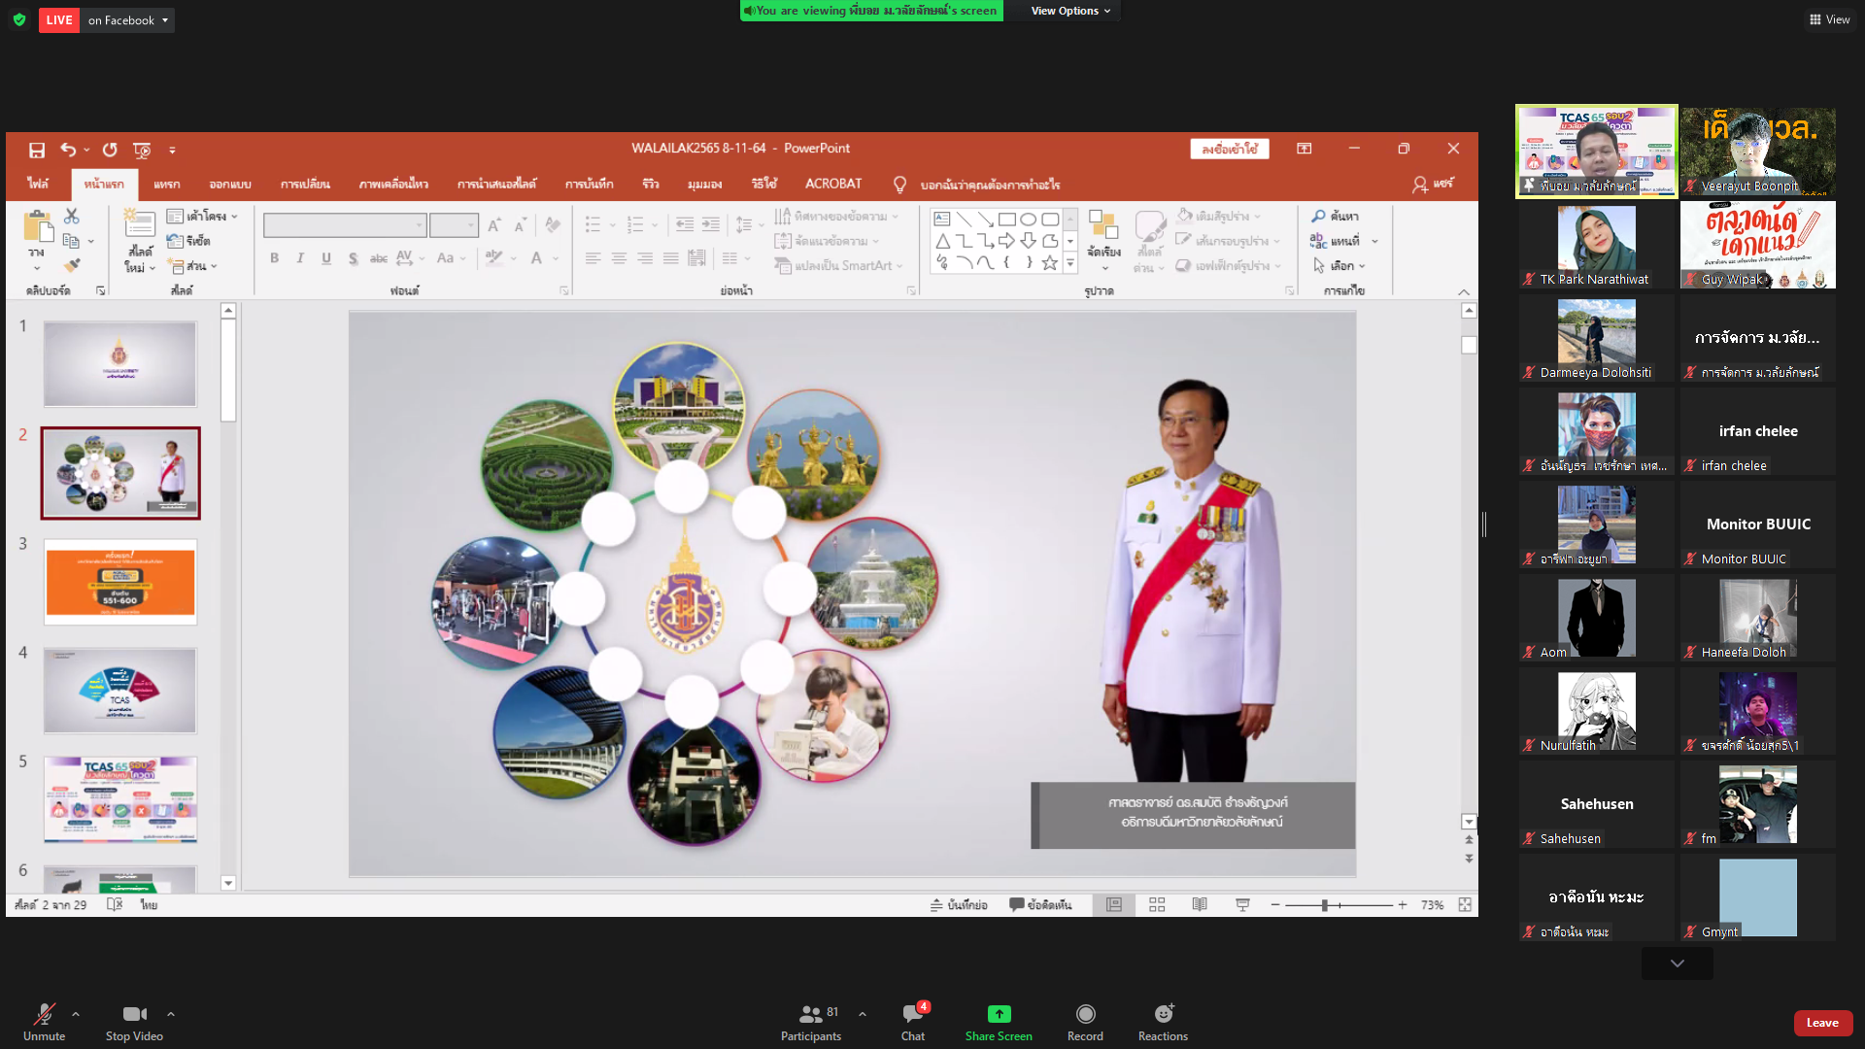Image resolution: width=1865 pixels, height=1049 pixels.
Task: Show more participants with down chevron
Action: [1677, 964]
